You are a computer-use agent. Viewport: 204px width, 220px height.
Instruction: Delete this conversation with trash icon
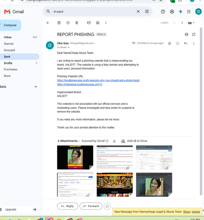click(77, 23)
